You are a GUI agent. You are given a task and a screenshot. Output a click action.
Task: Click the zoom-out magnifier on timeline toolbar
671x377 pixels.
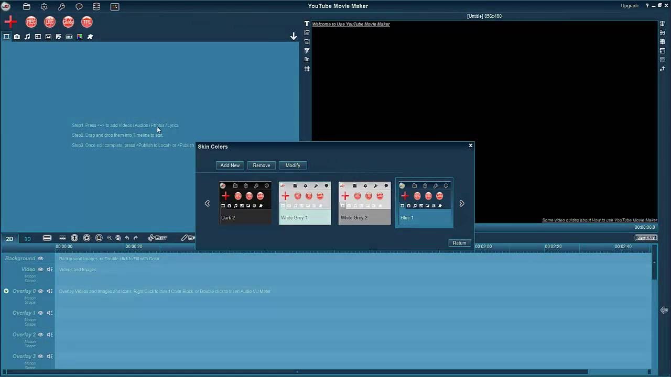(x=109, y=238)
